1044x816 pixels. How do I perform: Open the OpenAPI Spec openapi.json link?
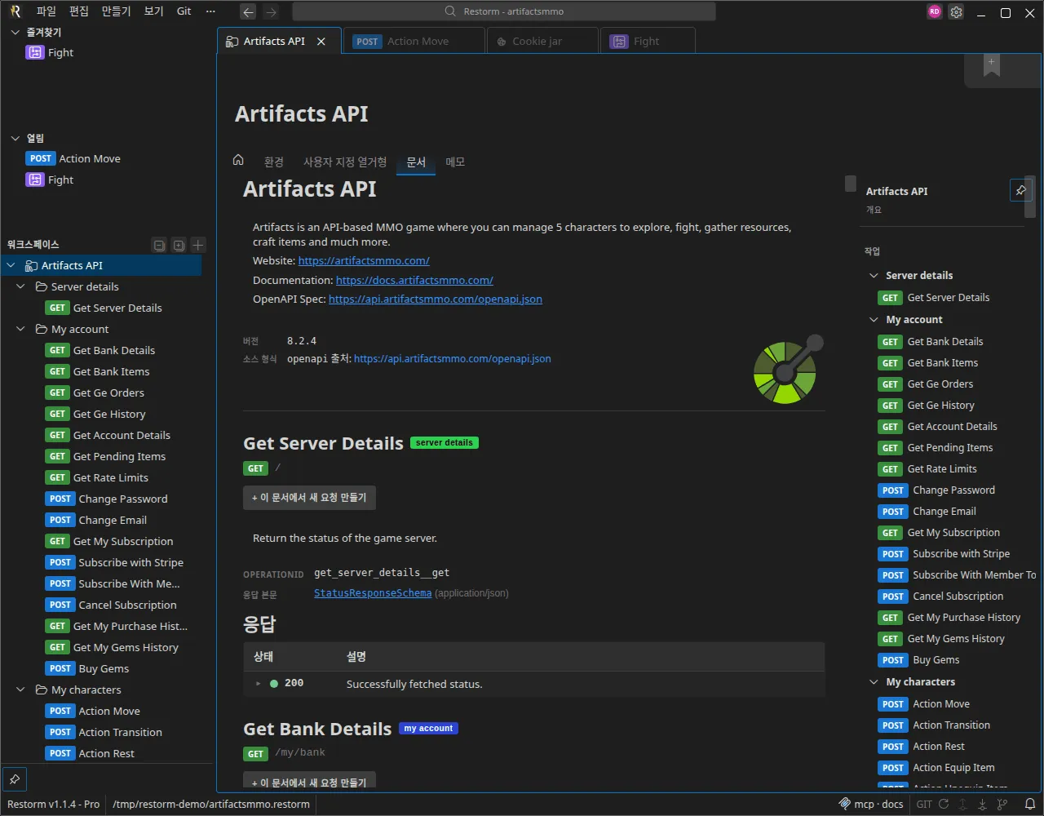[436, 299]
